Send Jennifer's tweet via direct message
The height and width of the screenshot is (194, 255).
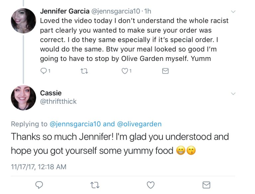click(x=165, y=71)
